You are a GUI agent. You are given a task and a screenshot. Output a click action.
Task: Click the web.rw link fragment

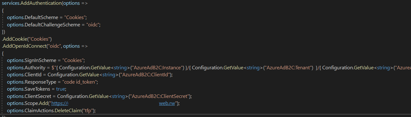(x=167, y=103)
